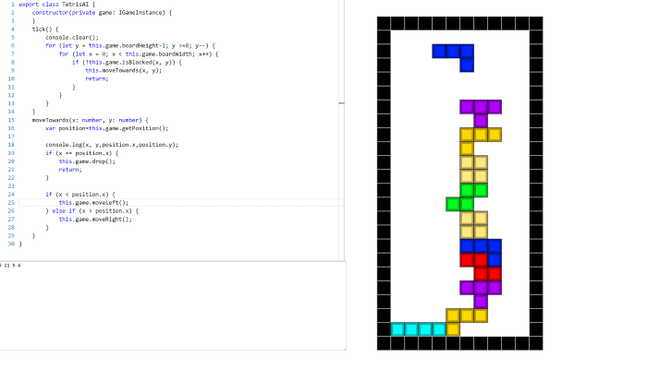
Task: Click the console.log statement line
Action: 111,145
